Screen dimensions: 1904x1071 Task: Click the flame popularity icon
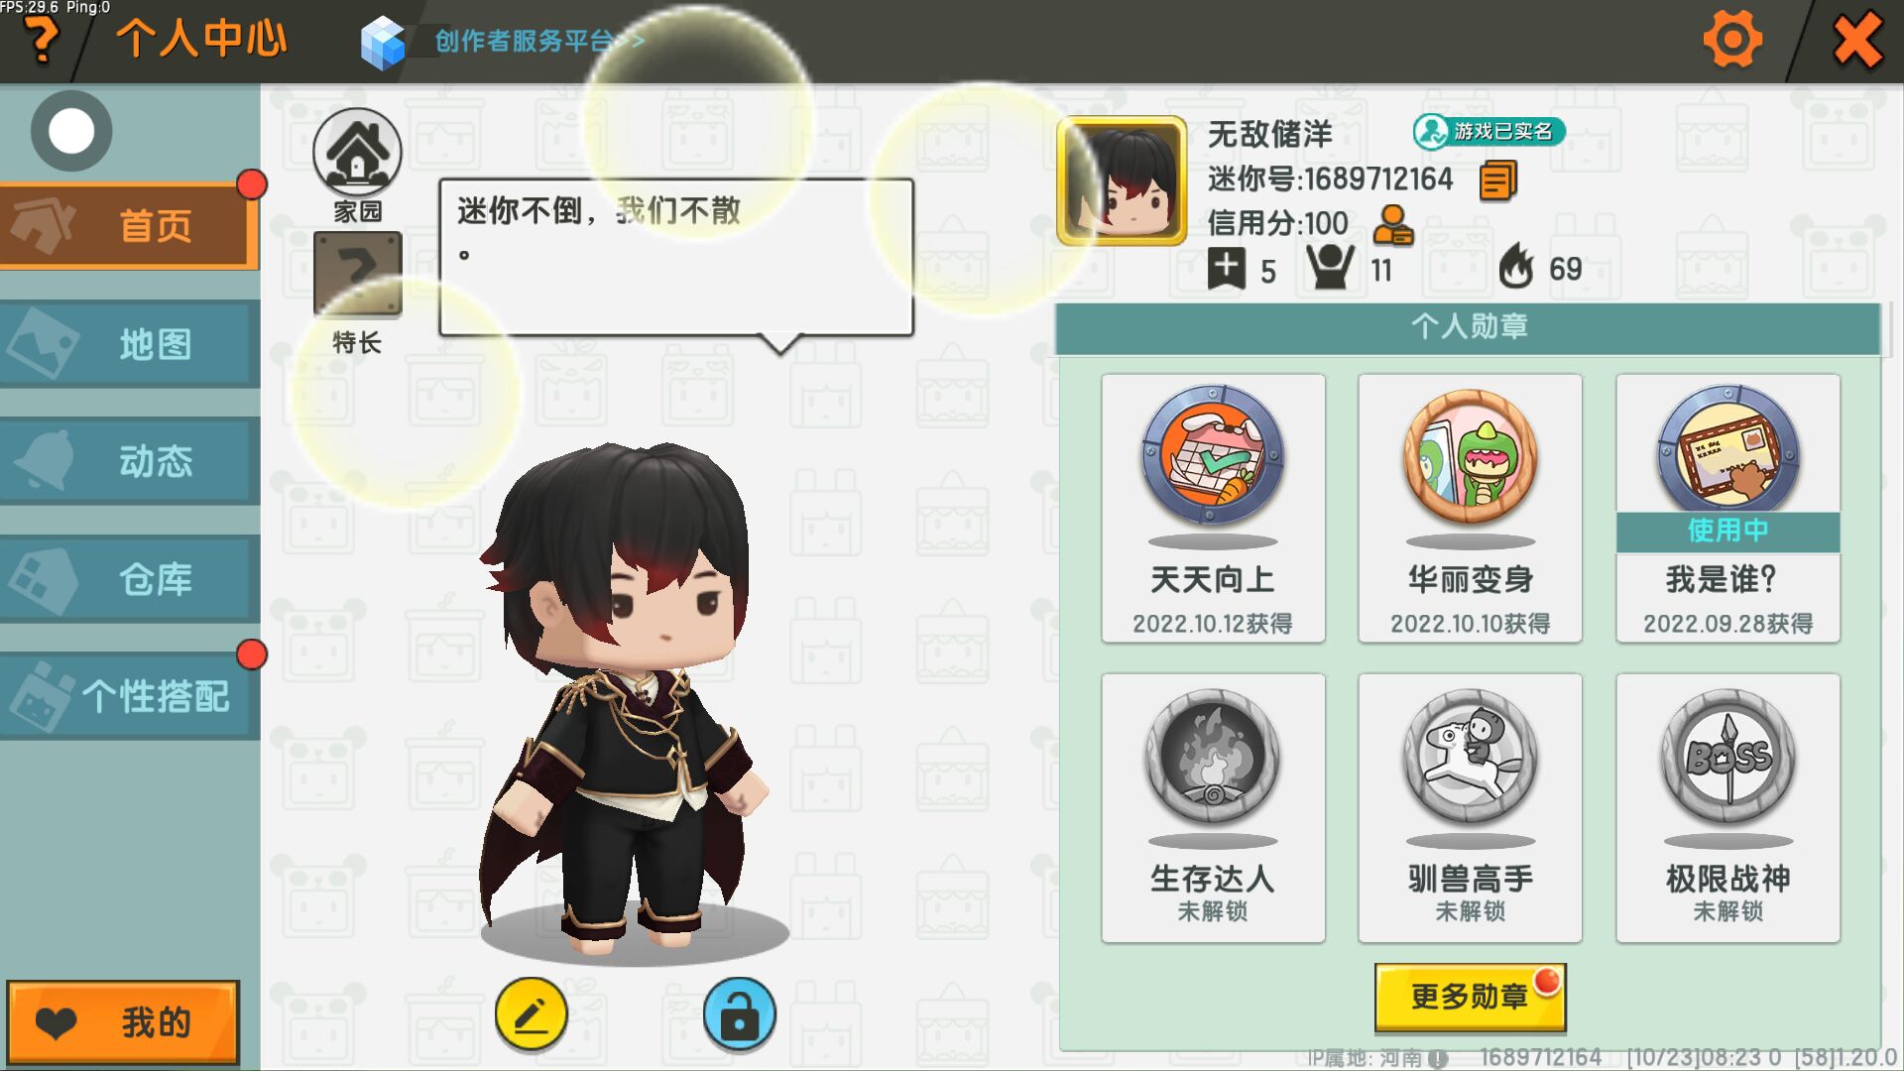coord(1515,267)
